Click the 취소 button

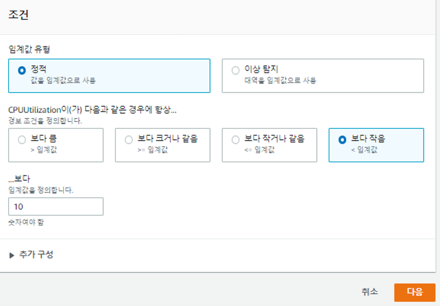click(x=369, y=292)
